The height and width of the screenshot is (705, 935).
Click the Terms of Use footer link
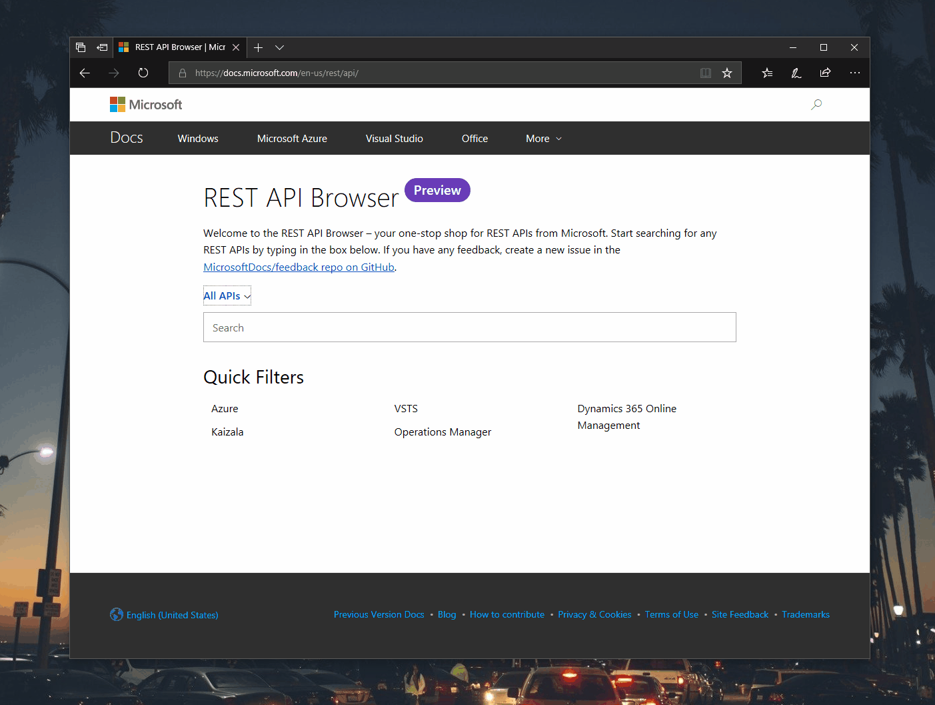[671, 614]
